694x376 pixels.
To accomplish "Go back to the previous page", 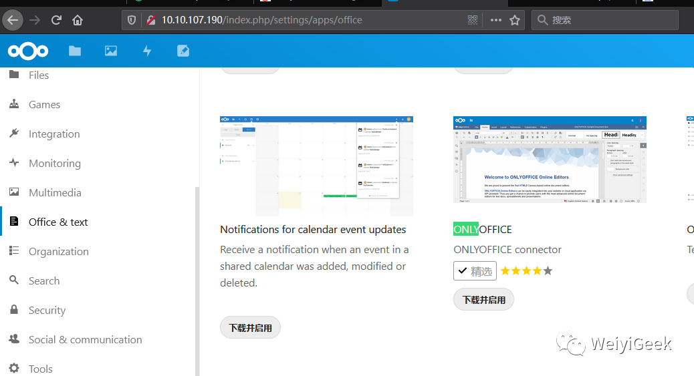I will pos(13,20).
